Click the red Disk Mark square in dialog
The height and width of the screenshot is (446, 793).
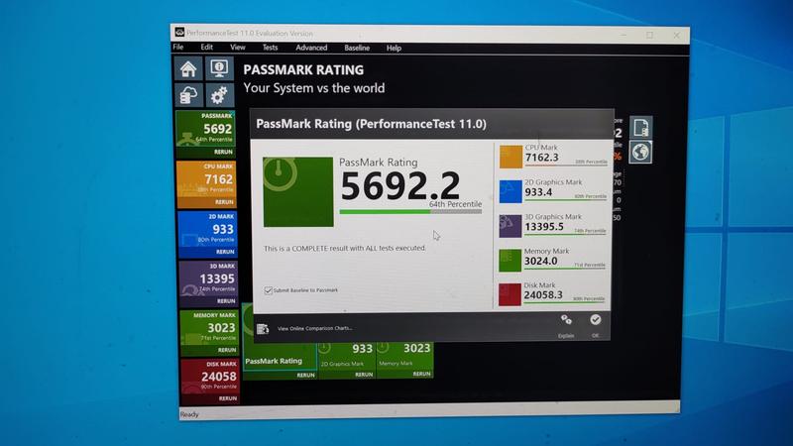510,293
